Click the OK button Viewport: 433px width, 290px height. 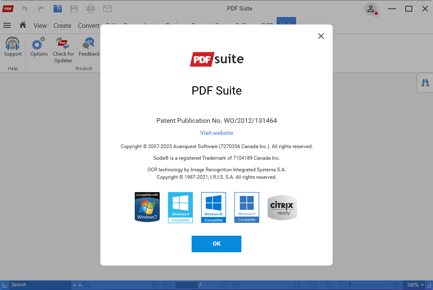point(216,244)
